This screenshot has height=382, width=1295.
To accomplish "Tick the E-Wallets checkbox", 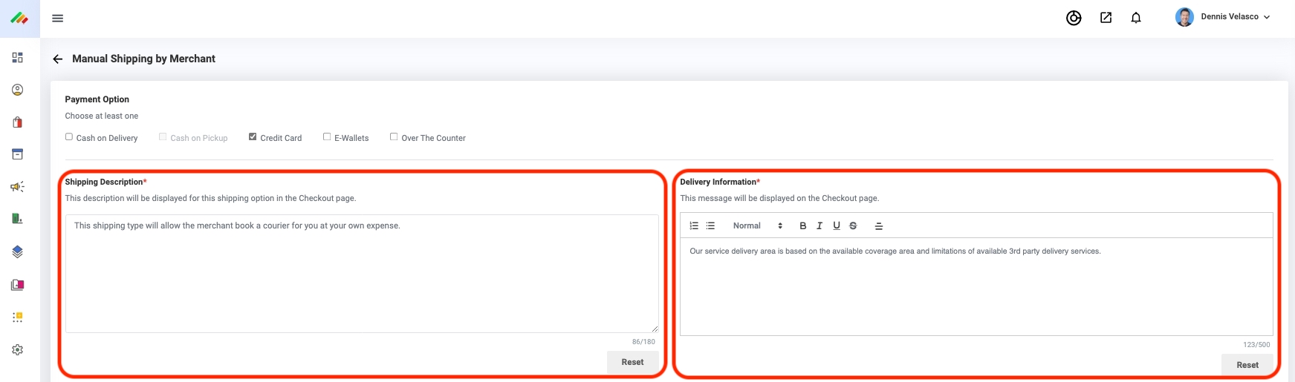I will (x=327, y=137).
